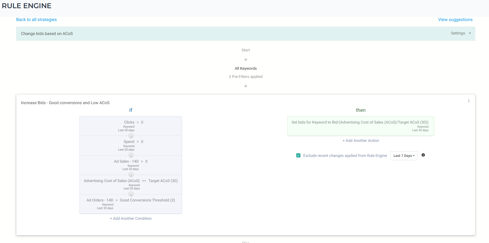Click the info icon beside Last 7 Days
Screen dimensions: 489x243
coord(423,155)
